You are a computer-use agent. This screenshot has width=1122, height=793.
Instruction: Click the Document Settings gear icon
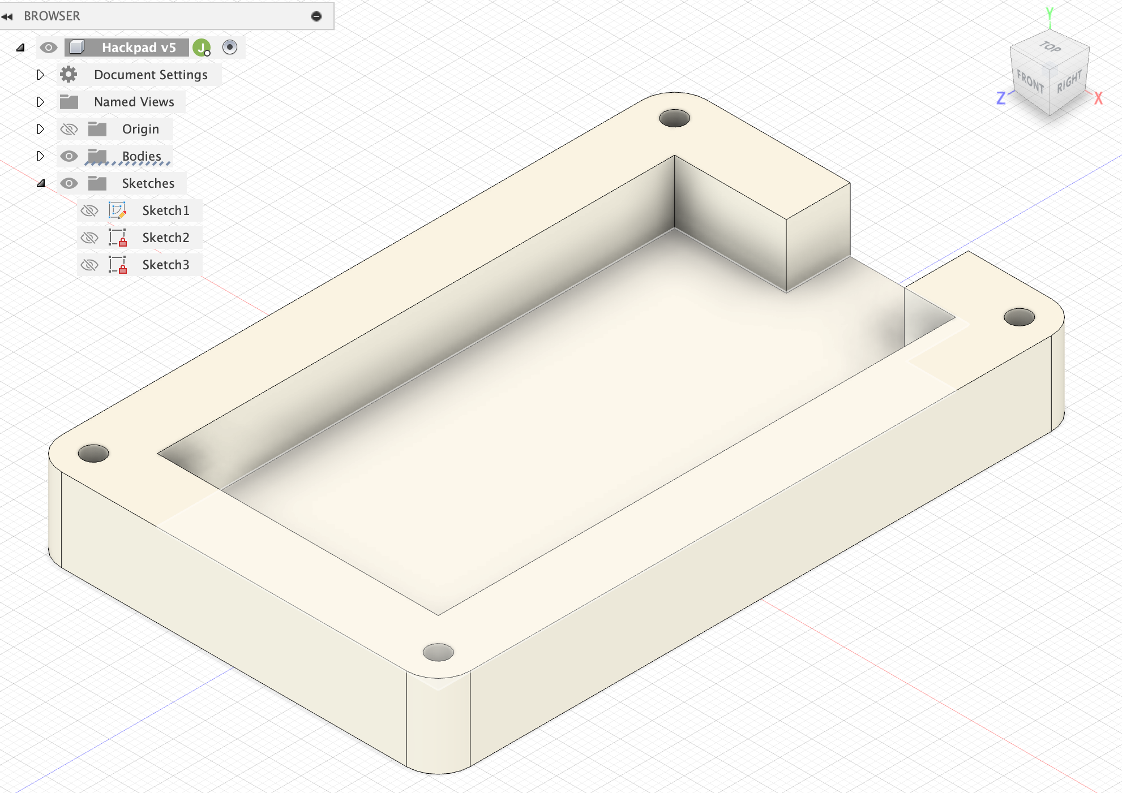68,75
